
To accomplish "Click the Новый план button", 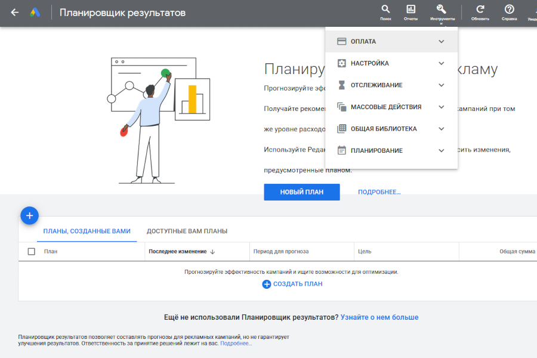I will click(302, 192).
